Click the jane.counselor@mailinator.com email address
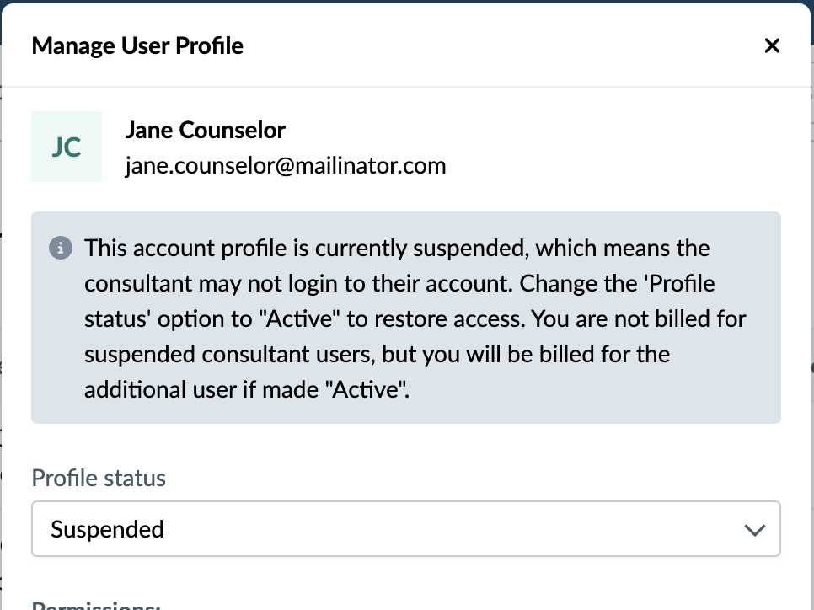Screen dimensions: 814x610 click(x=286, y=166)
